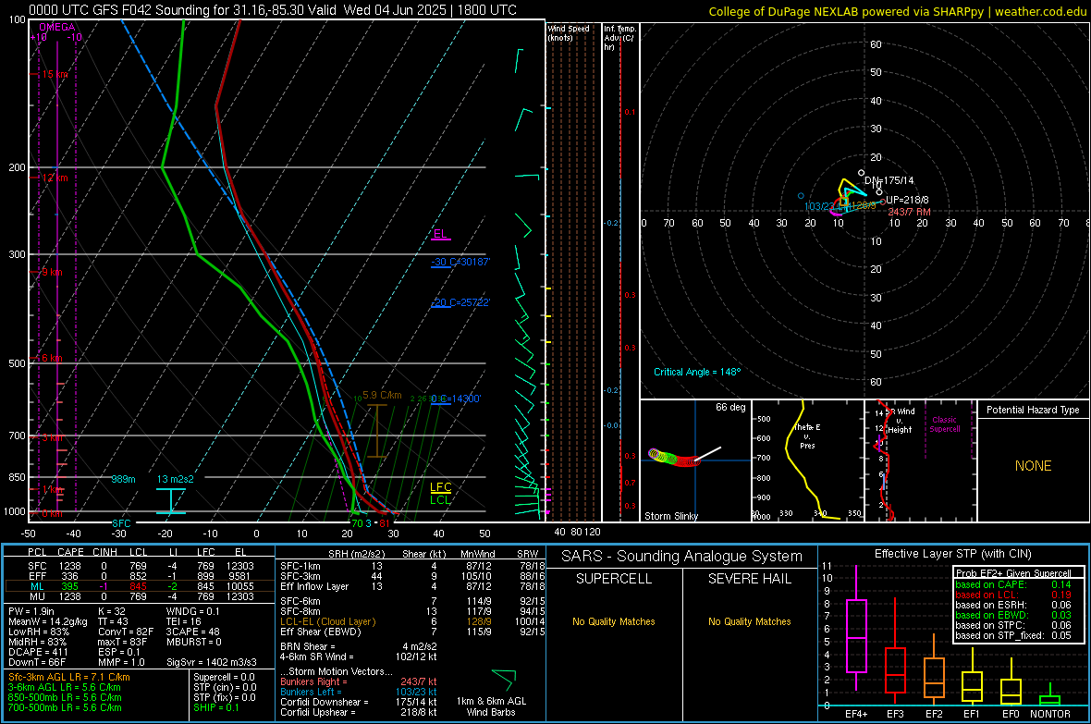Click '700-500mb LR = 5.6 C/km'
Screen dimensions: 1091x724
pyautogui.click(x=65, y=707)
